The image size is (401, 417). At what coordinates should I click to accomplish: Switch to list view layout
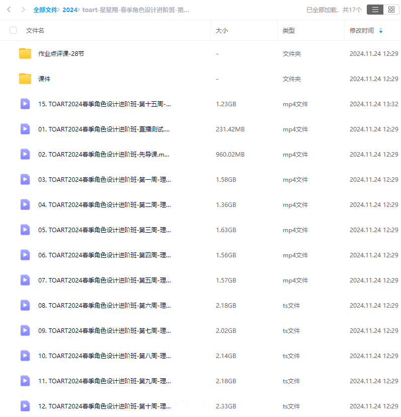(x=375, y=10)
